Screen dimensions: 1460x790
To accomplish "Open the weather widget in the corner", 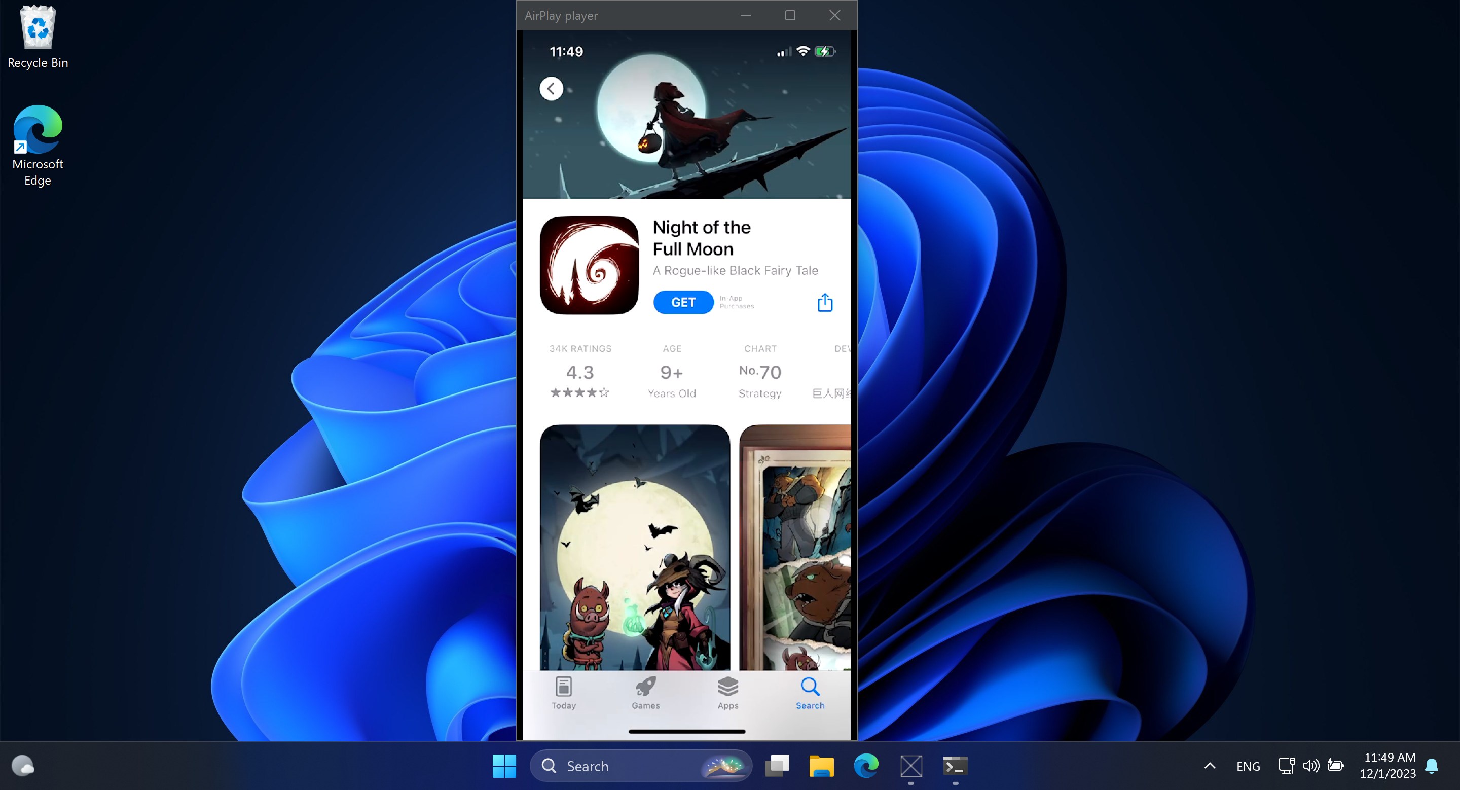I will point(23,766).
